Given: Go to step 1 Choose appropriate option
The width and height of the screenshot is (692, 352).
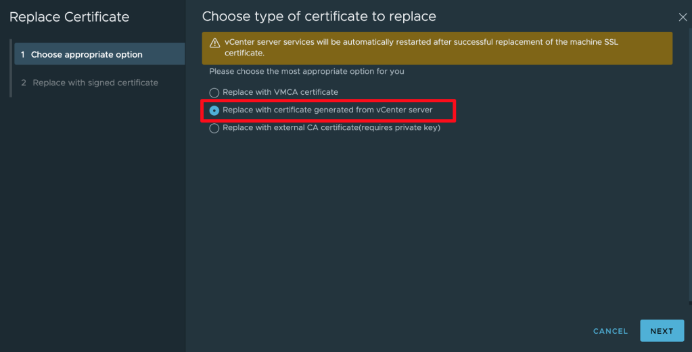Looking at the screenshot, I should (x=87, y=55).
